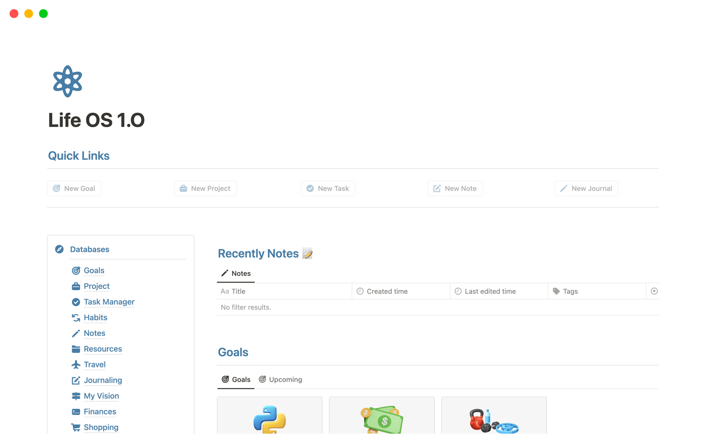Click the Goals icon in sidebar
This screenshot has height=441, width=706.
tap(75, 270)
